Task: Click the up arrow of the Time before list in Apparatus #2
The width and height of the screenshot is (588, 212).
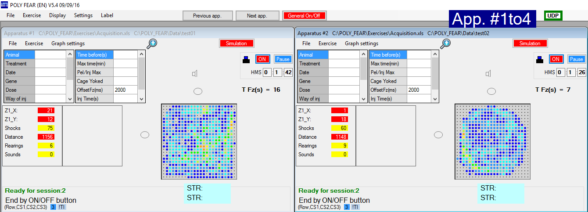Action: (435, 54)
